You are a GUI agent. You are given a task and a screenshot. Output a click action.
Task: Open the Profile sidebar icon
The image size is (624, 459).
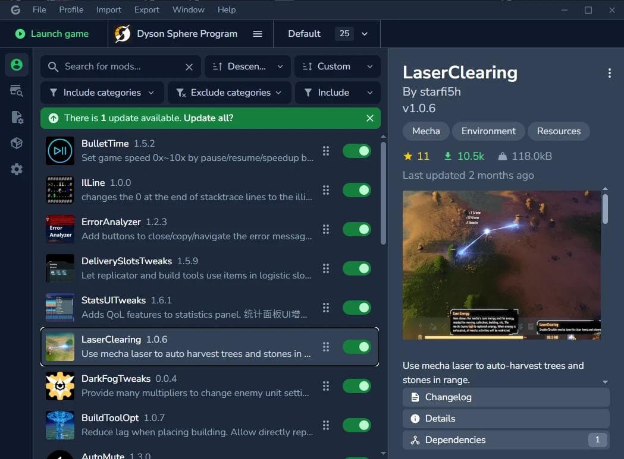click(17, 65)
